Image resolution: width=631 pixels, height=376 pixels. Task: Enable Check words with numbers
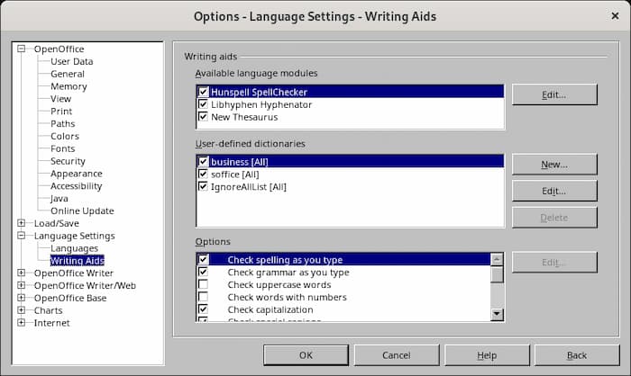click(x=204, y=297)
